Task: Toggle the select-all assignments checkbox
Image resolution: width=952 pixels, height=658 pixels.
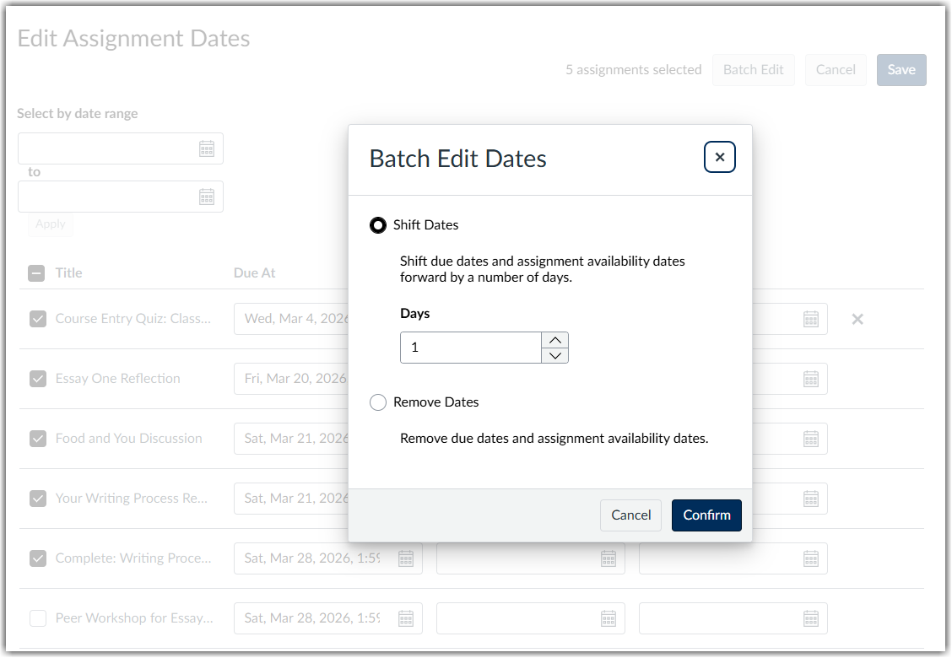Action: click(35, 272)
